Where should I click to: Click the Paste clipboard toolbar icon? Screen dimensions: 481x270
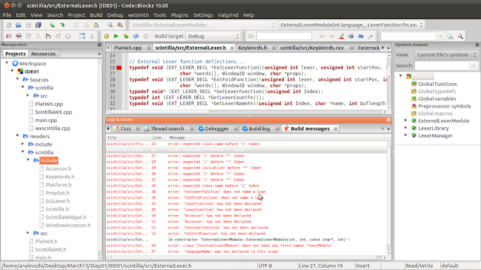point(96,25)
